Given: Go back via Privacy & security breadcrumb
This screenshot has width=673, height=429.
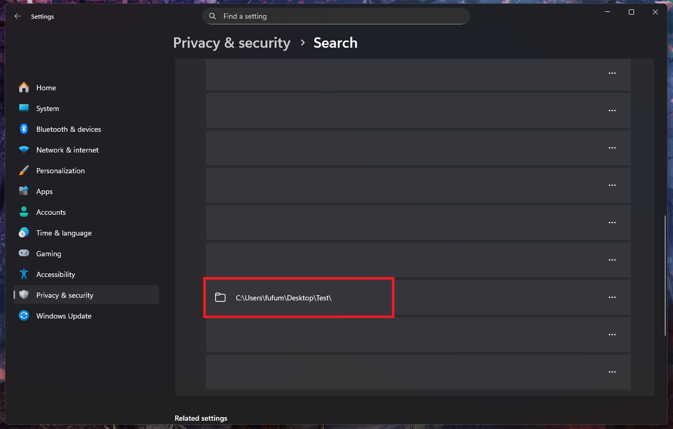Looking at the screenshot, I should click(231, 43).
